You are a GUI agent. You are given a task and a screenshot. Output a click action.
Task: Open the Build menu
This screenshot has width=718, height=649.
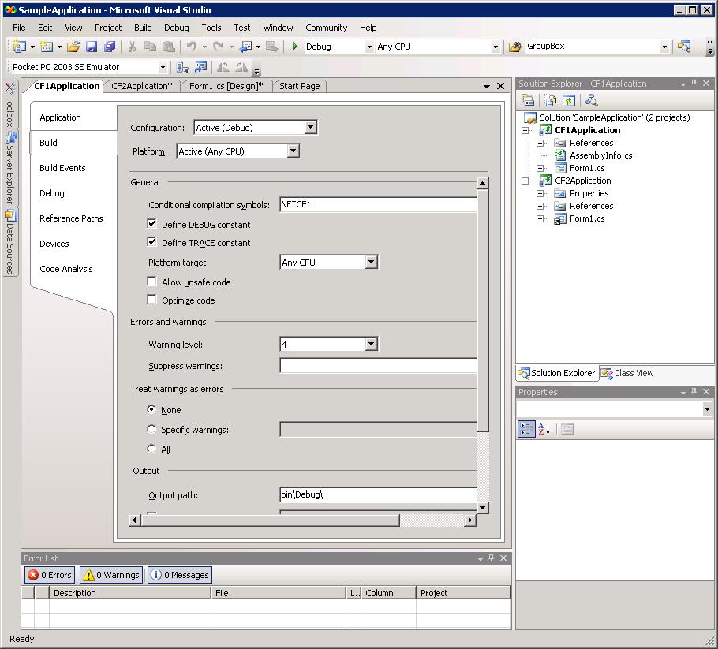coord(143,28)
